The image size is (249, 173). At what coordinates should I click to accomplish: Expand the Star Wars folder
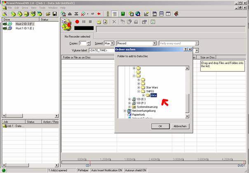pyautogui.click(x=139, y=87)
